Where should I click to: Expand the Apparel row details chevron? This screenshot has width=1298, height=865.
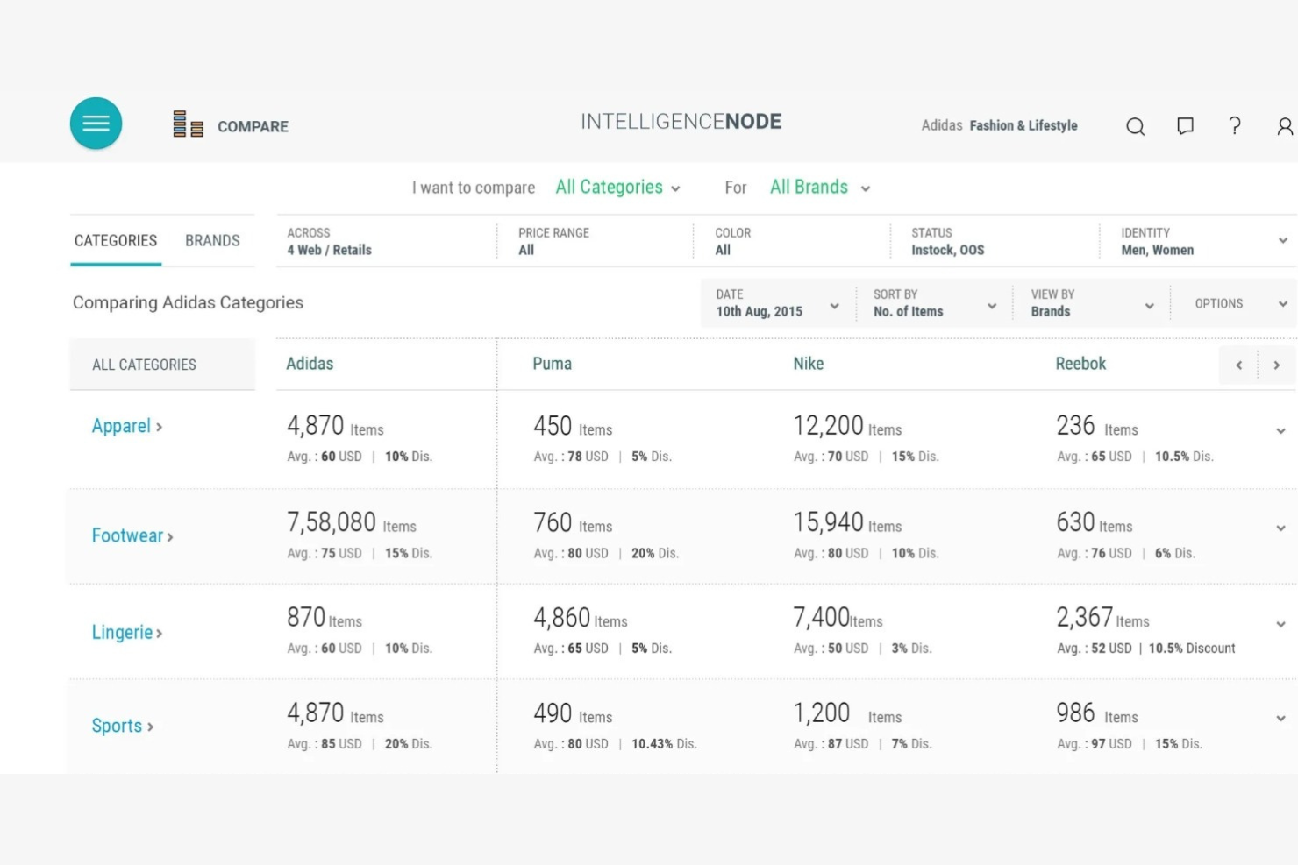pyautogui.click(x=1281, y=430)
